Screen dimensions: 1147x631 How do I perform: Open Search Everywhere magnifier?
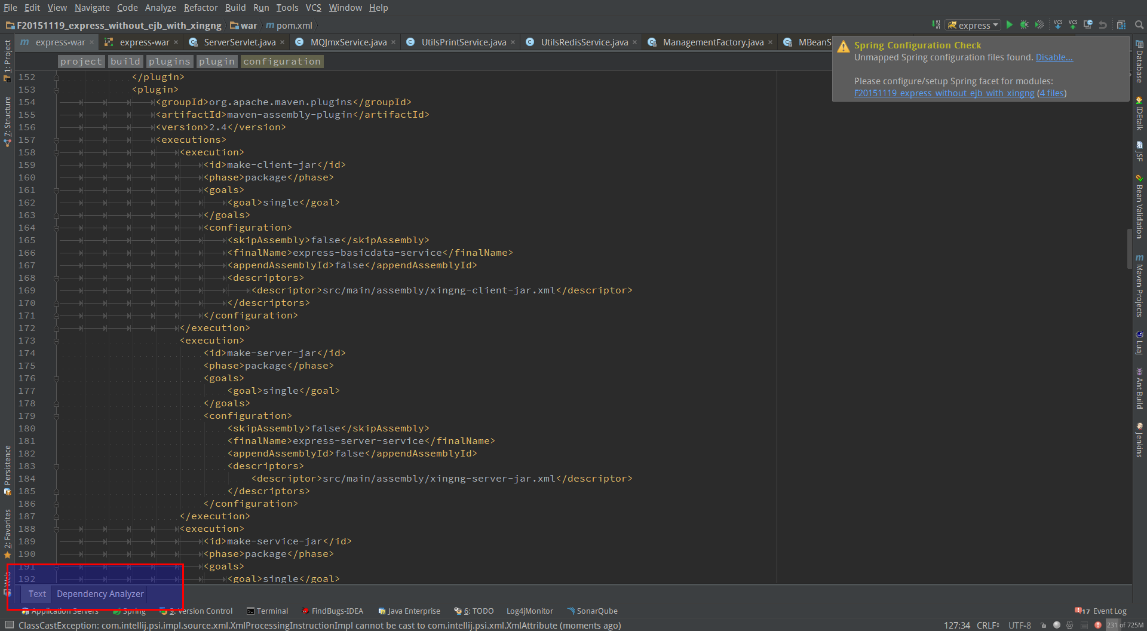(1139, 25)
